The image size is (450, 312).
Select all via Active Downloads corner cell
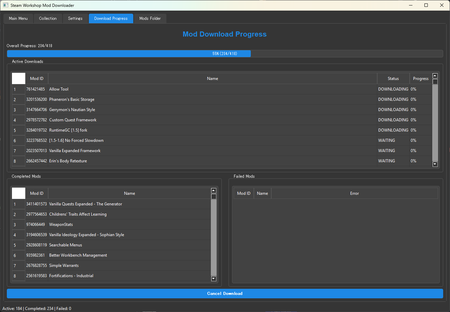(x=18, y=79)
